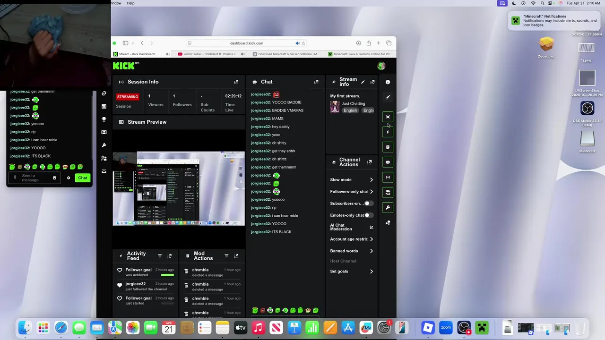The image size is (605, 340).
Task: Edit Stream info with the pencil icon
Action: (x=363, y=82)
